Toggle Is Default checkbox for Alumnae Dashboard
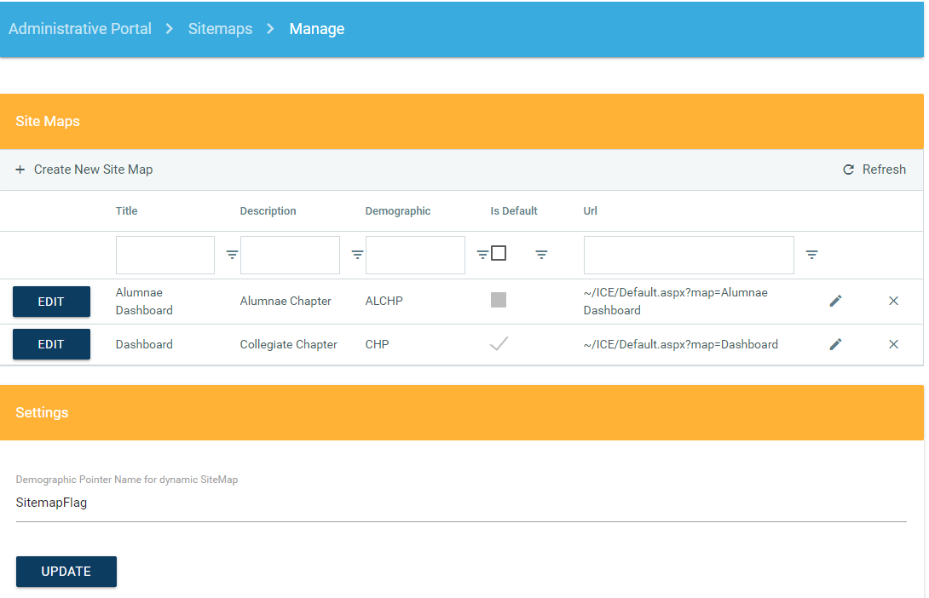 [499, 300]
